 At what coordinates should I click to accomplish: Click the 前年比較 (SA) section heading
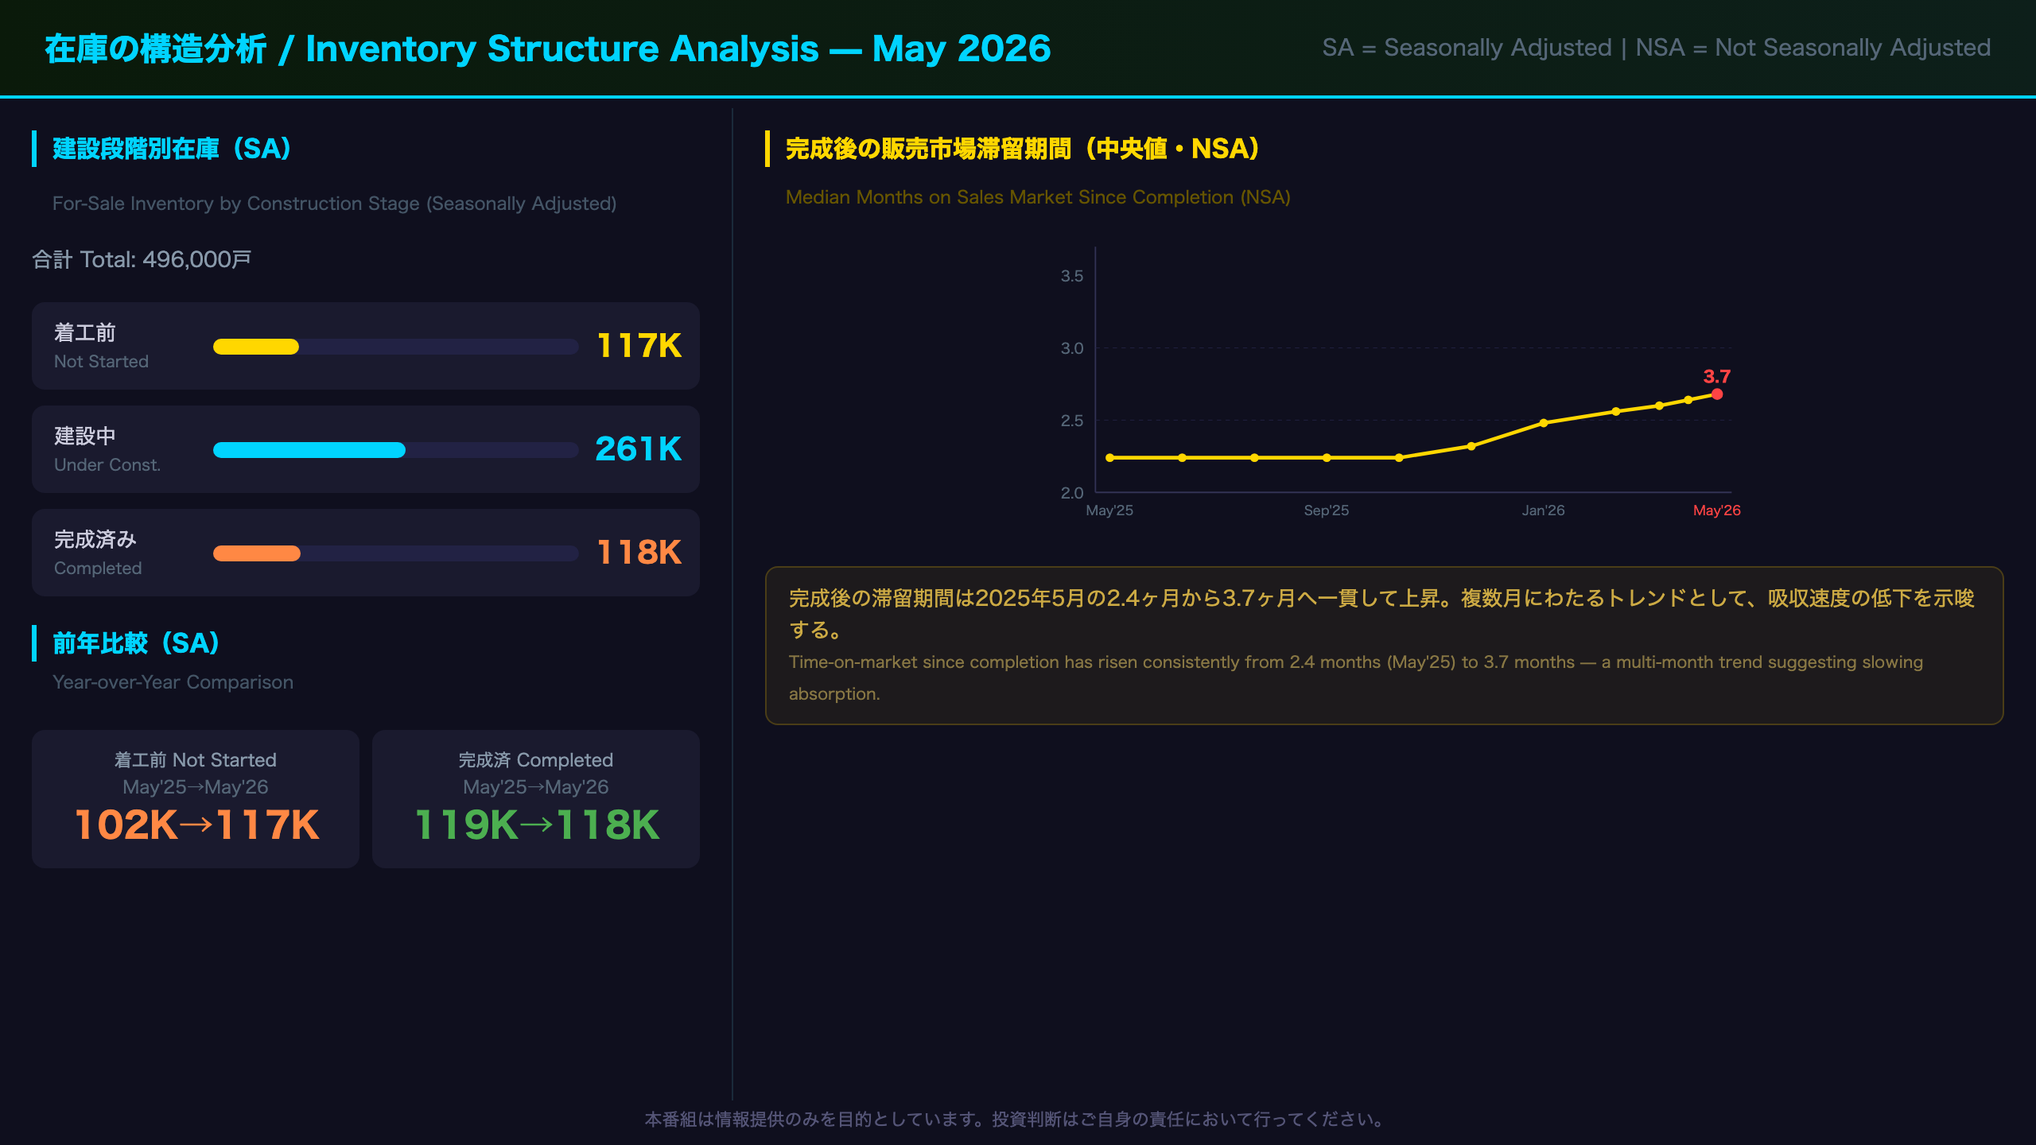point(136,643)
